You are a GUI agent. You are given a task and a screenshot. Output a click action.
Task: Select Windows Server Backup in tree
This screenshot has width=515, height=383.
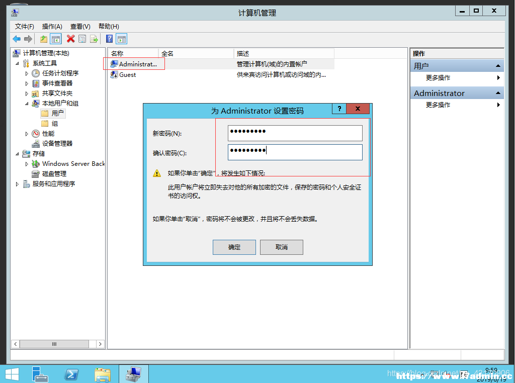point(68,163)
